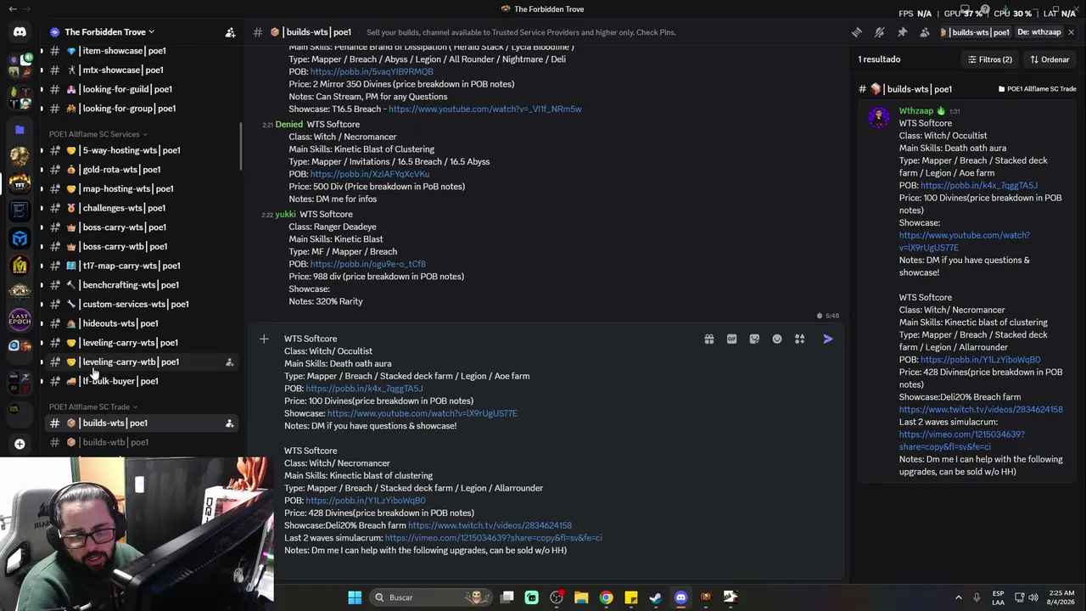Open The Forbidden Trove server menu
Screen dimensions: 1086x611
(x=109, y=32)
